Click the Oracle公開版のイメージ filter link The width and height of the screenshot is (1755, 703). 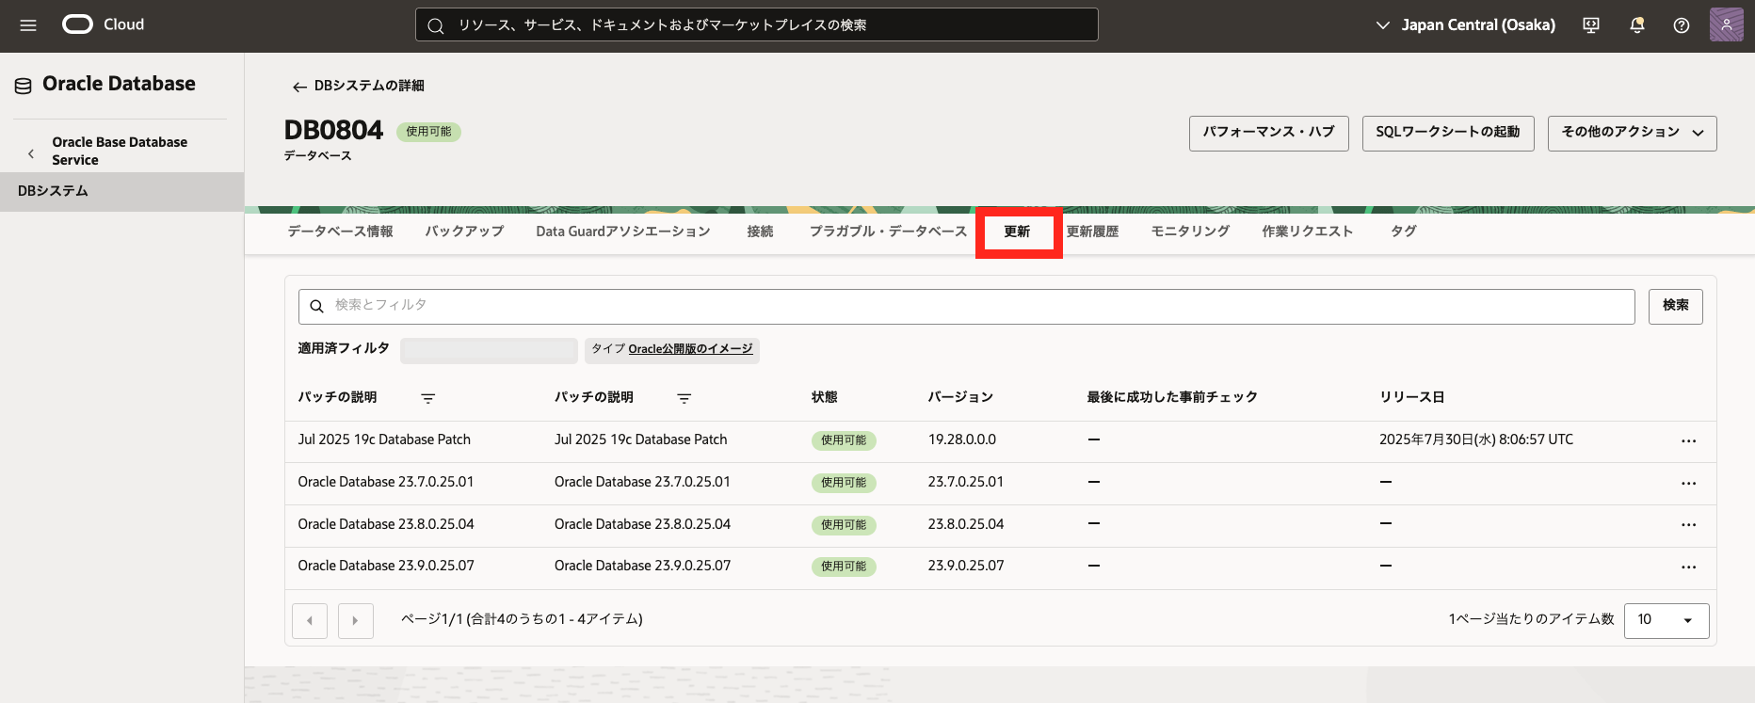tap(690, 349)
